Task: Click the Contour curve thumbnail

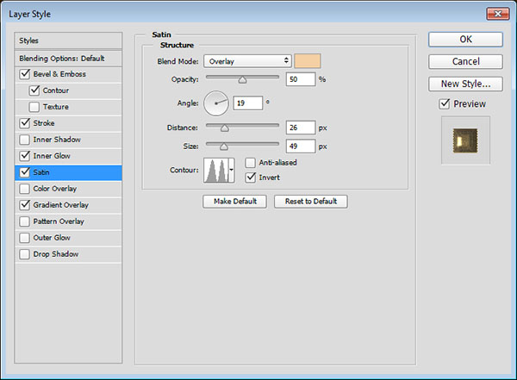Action: click(216, 171)
